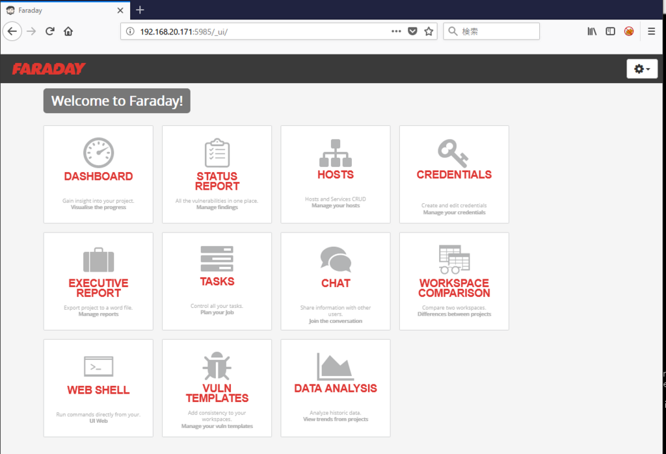Click 'UI Web' text under Web Shell
Viewport: 666px width, 454px height.
99,422
